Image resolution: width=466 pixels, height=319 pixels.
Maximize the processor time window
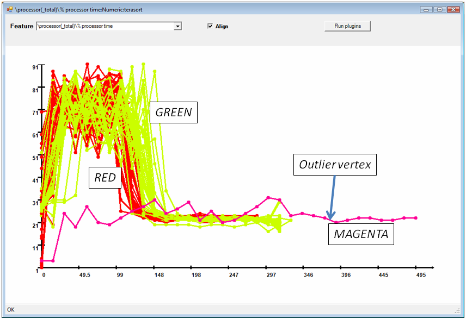click(439, 9)
